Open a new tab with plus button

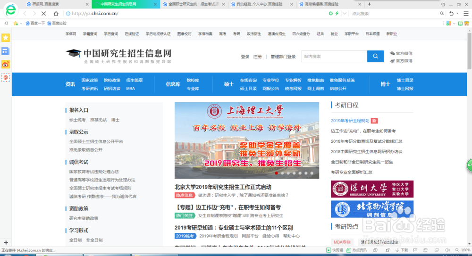point(370,4)
